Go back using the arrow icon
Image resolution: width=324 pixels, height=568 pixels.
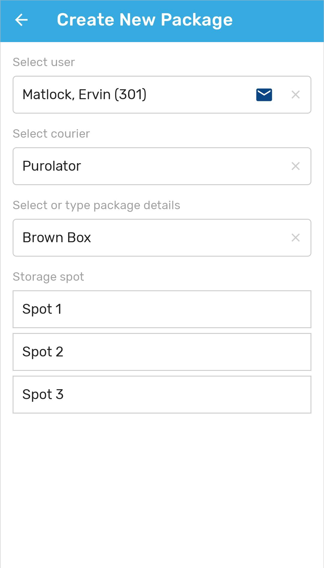click(21, 20)
